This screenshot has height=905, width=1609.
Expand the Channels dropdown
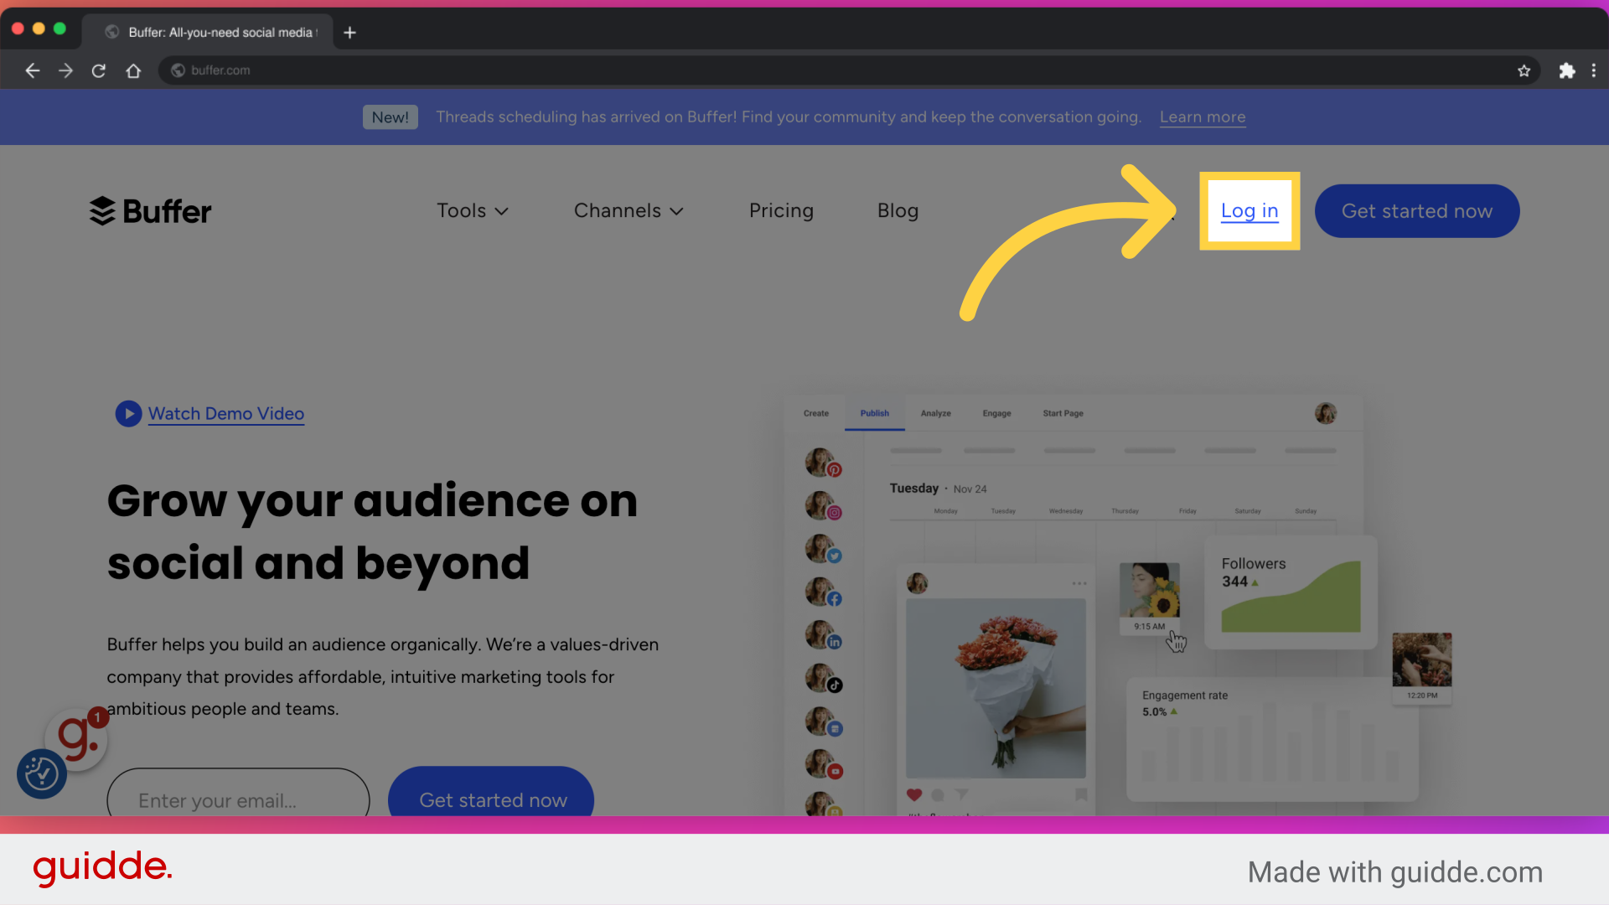629,210
